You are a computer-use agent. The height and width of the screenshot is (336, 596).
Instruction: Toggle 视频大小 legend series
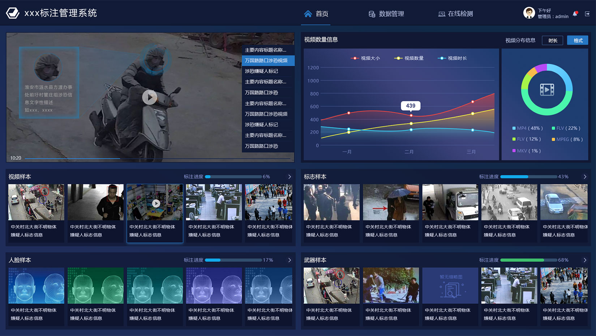pyautogui.click(x=365, y=58)
